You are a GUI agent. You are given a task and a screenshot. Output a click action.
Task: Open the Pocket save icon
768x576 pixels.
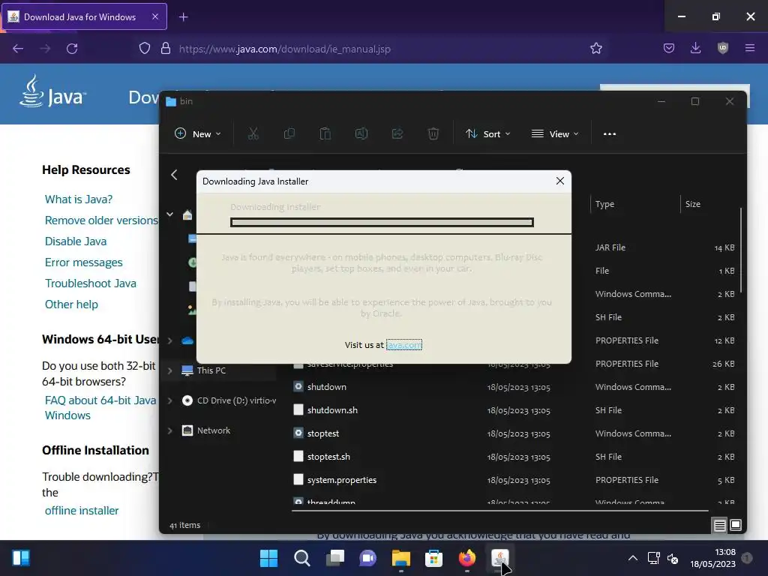click(668, 48)
